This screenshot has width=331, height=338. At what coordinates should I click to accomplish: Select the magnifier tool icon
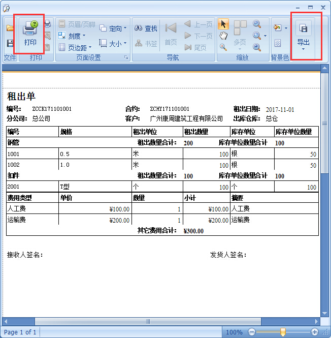pyautogui.click(x=223, y=47)
